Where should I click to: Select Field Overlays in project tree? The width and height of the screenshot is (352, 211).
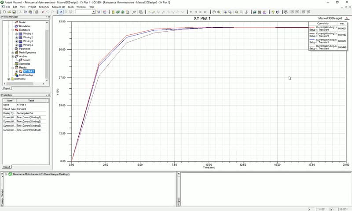coord(26,75)
